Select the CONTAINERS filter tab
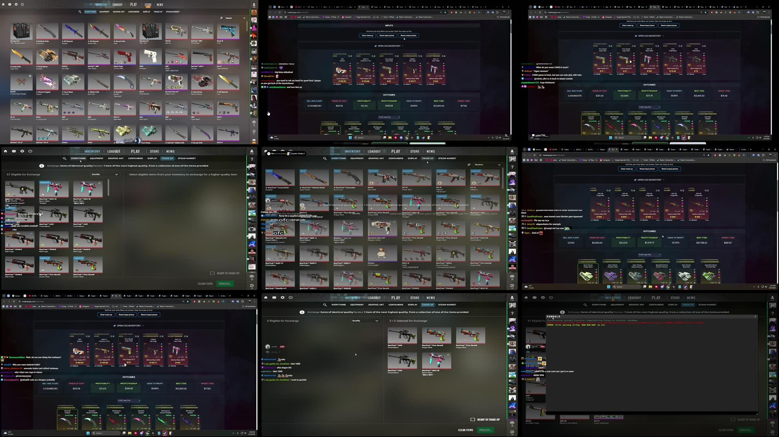The width and height of the screenshot is (779, 437). 133,12
